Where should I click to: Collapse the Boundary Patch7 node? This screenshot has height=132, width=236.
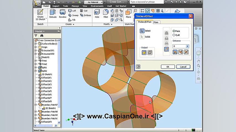[36, 105]
